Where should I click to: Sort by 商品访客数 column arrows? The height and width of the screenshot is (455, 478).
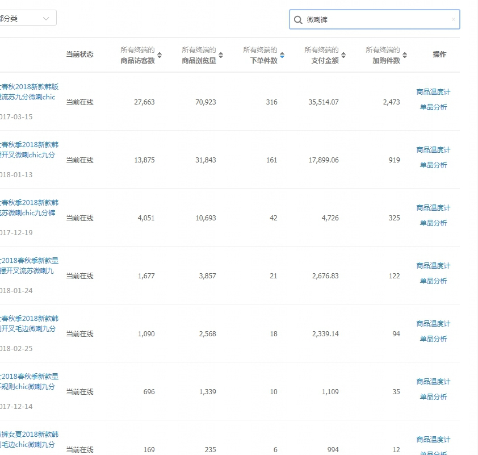[160, 55]
